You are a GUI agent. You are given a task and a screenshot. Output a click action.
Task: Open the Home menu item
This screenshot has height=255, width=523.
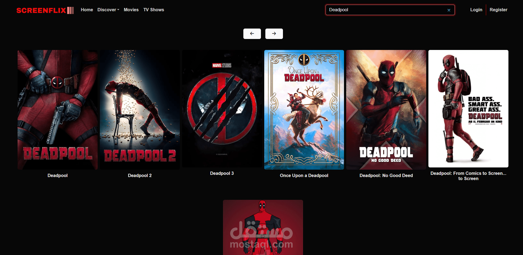pos(87,10)
